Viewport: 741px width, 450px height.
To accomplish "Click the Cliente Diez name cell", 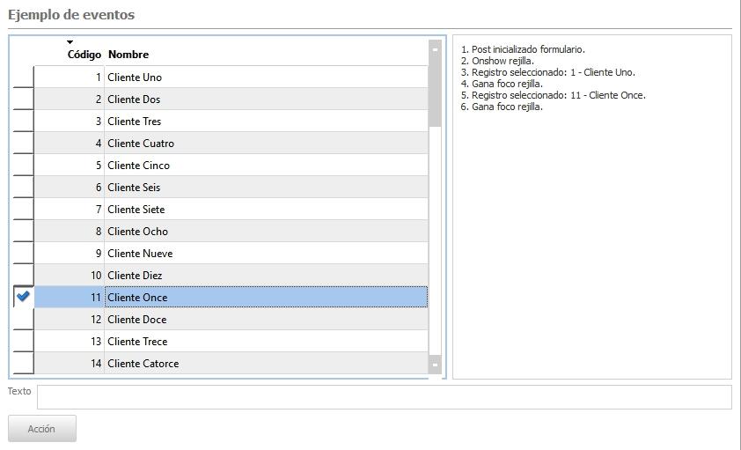I will coord(135,275).
